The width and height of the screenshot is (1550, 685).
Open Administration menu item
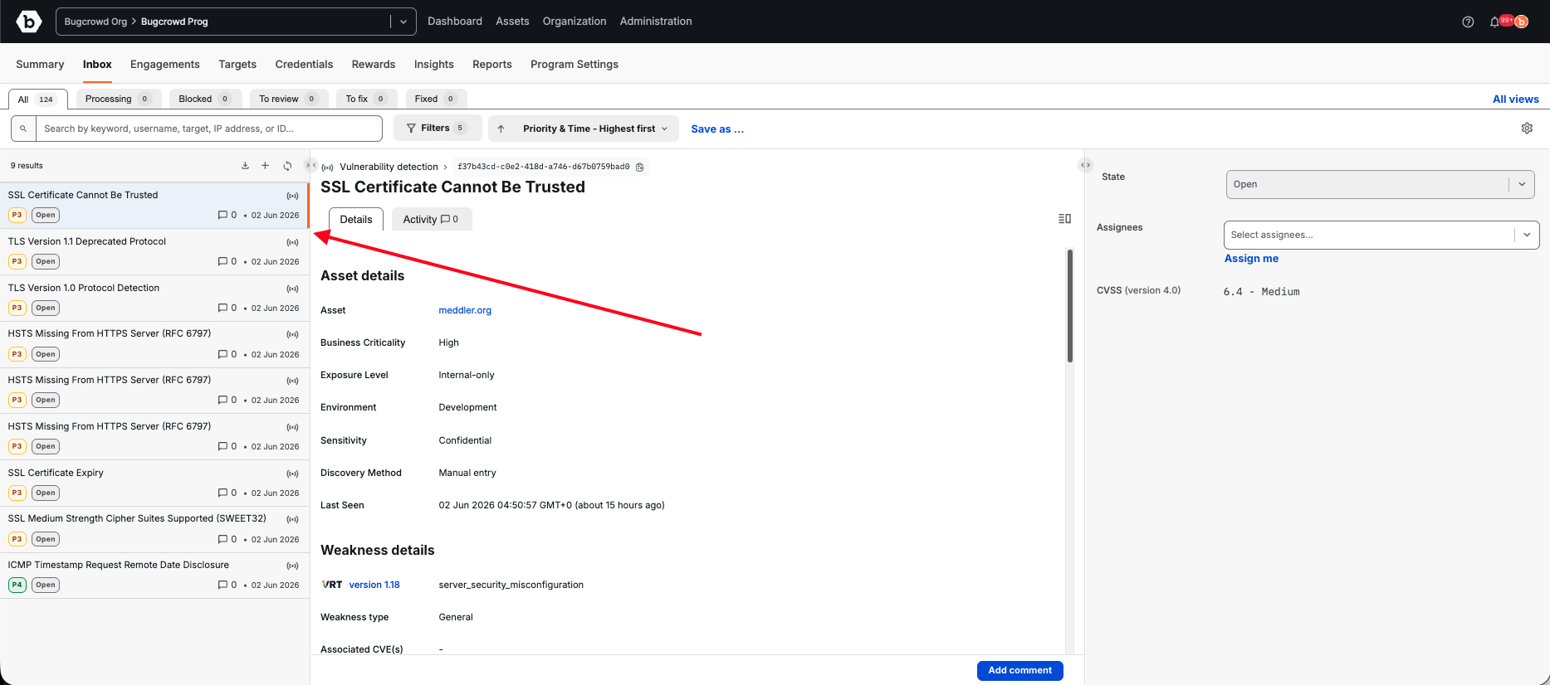(656, 22)
